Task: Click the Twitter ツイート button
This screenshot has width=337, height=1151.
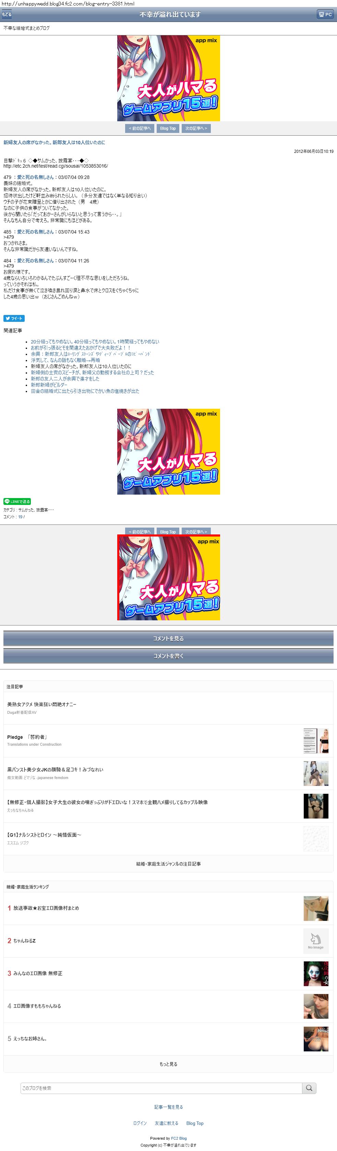Action: point(14,318)
